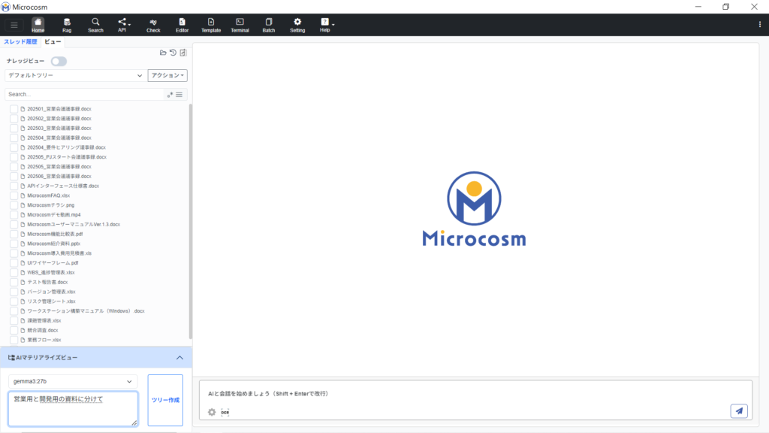The height and width of the screenshot is (433, 769).
Task: Open the Help menu
Action: (x=326, y=25)
